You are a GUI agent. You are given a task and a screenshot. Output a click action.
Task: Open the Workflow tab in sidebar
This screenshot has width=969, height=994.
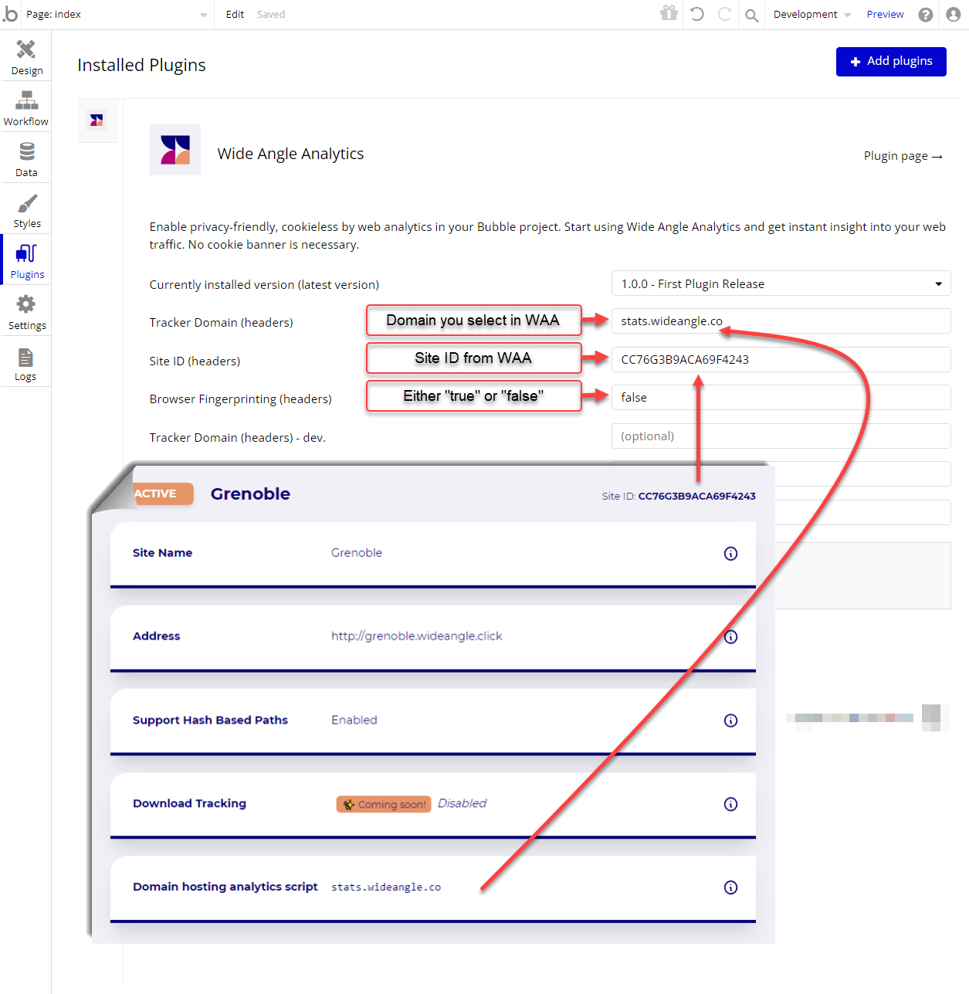26,108
